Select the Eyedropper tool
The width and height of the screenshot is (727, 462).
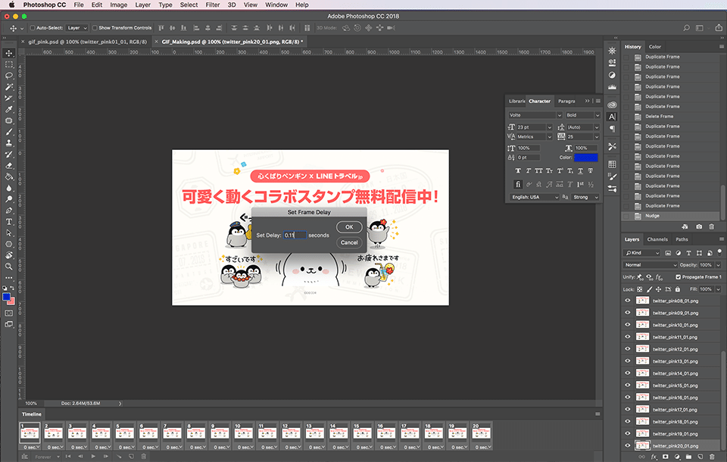[9, 110]
